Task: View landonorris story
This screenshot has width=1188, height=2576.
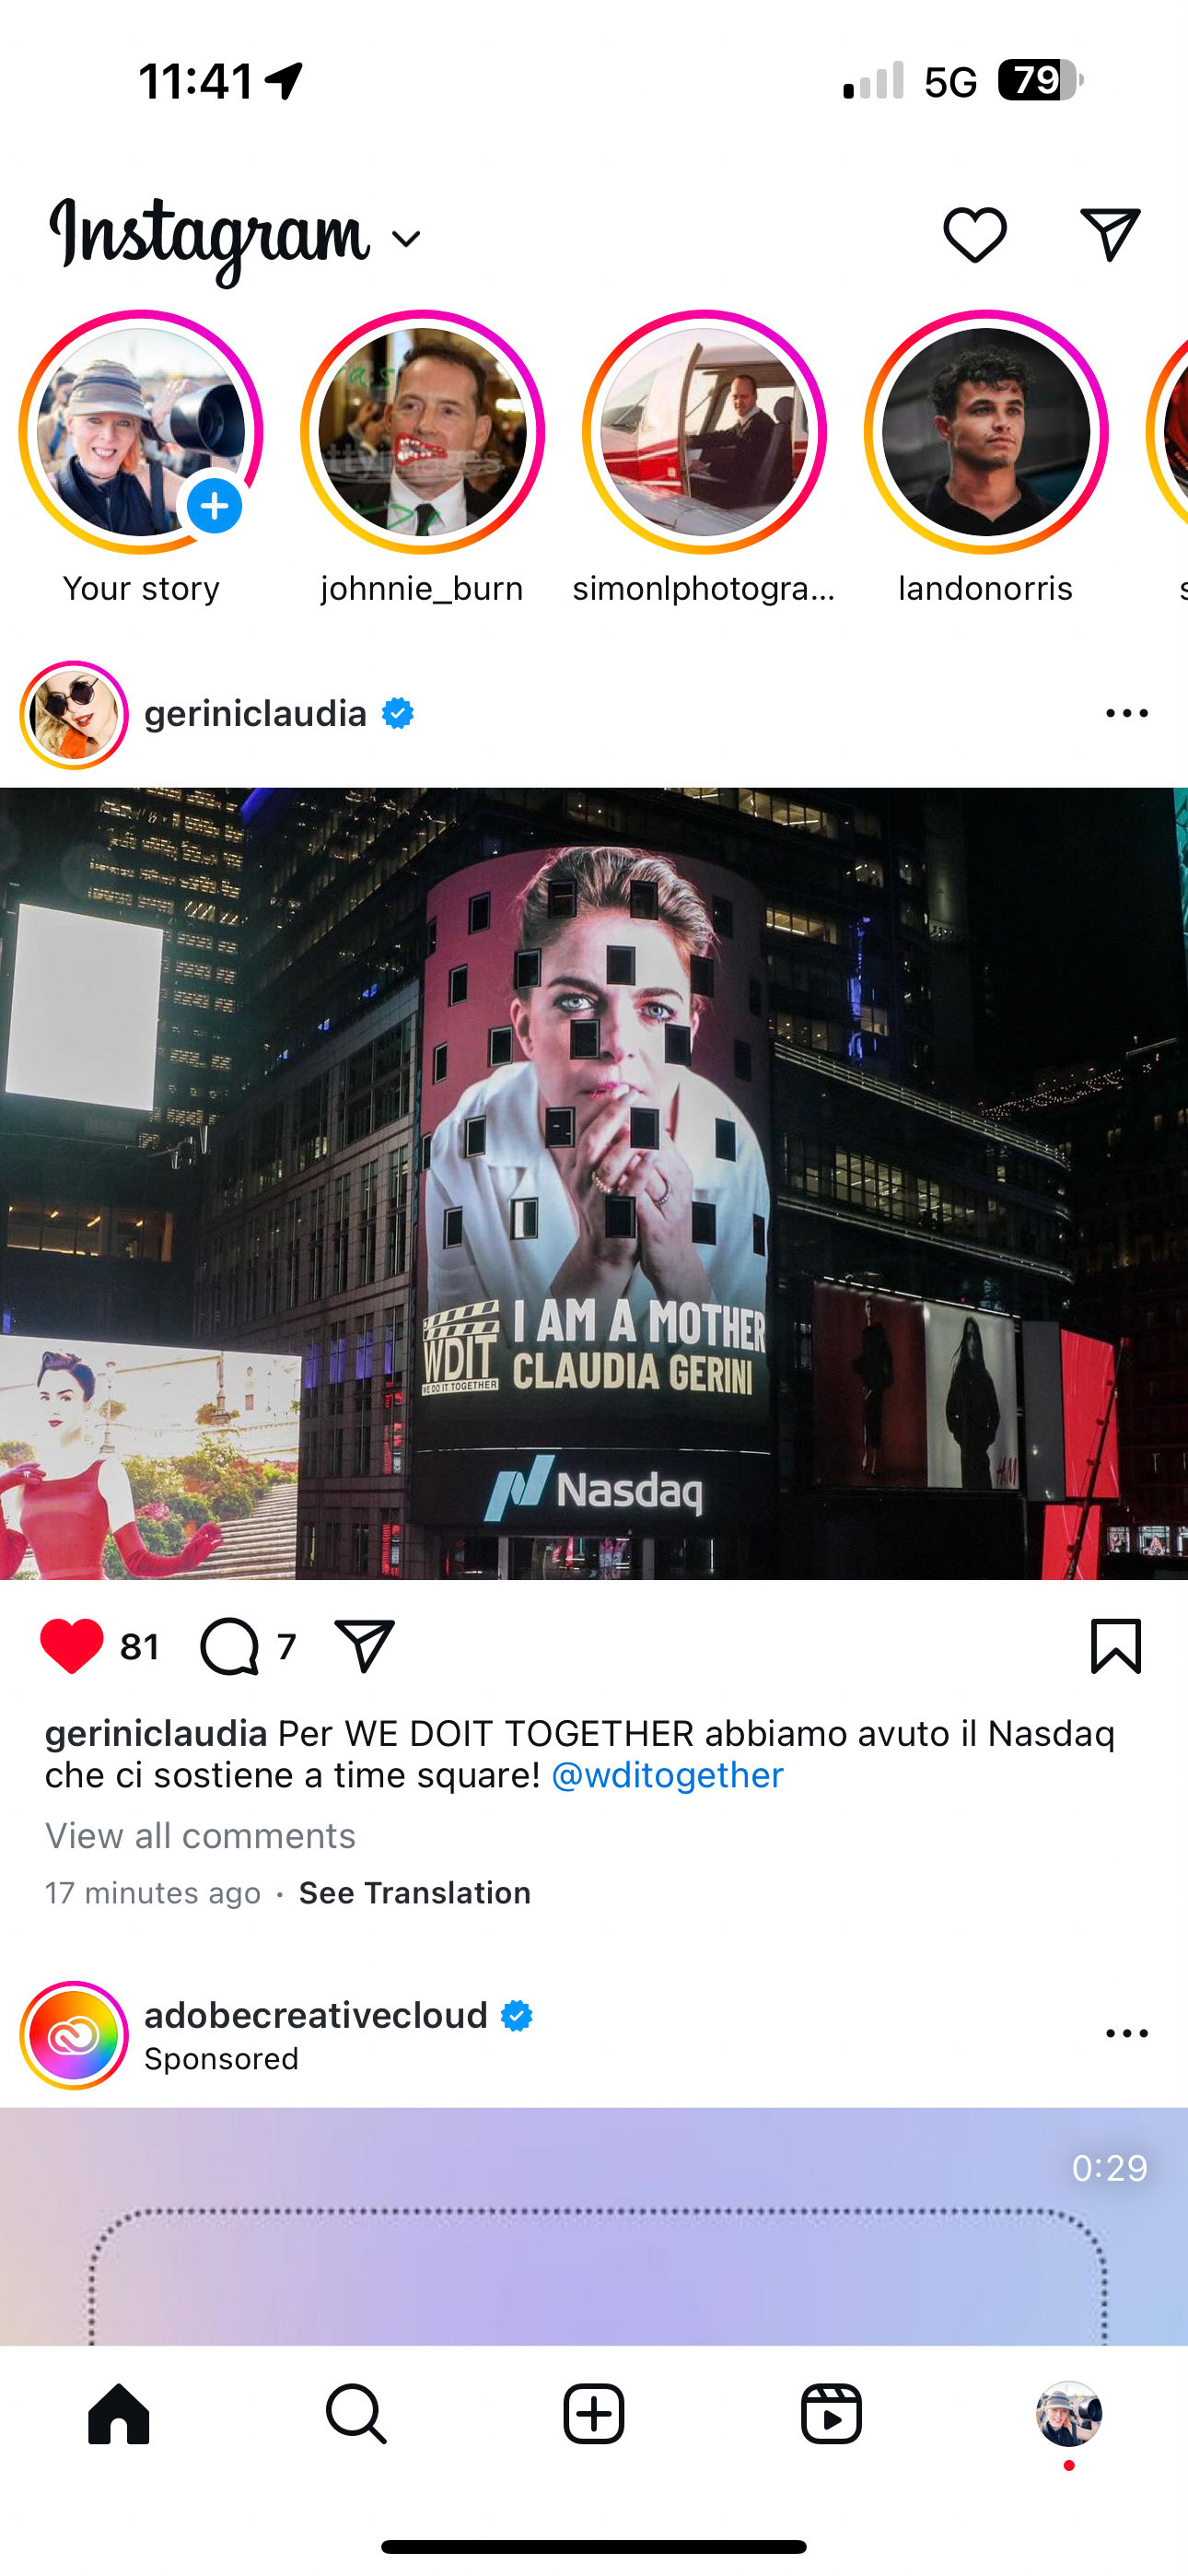Action: pos(986,432)
